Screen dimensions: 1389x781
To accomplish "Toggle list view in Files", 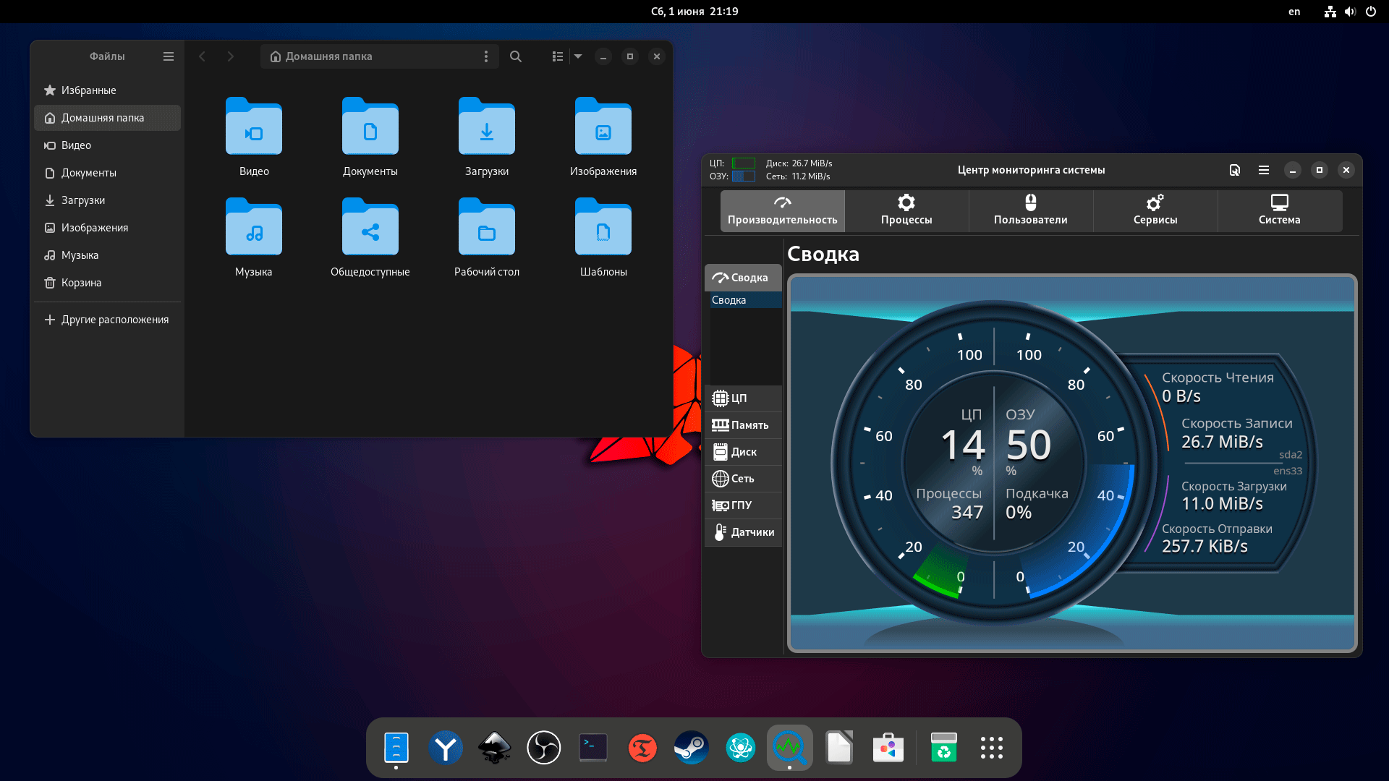I will [x=557, y=56].
